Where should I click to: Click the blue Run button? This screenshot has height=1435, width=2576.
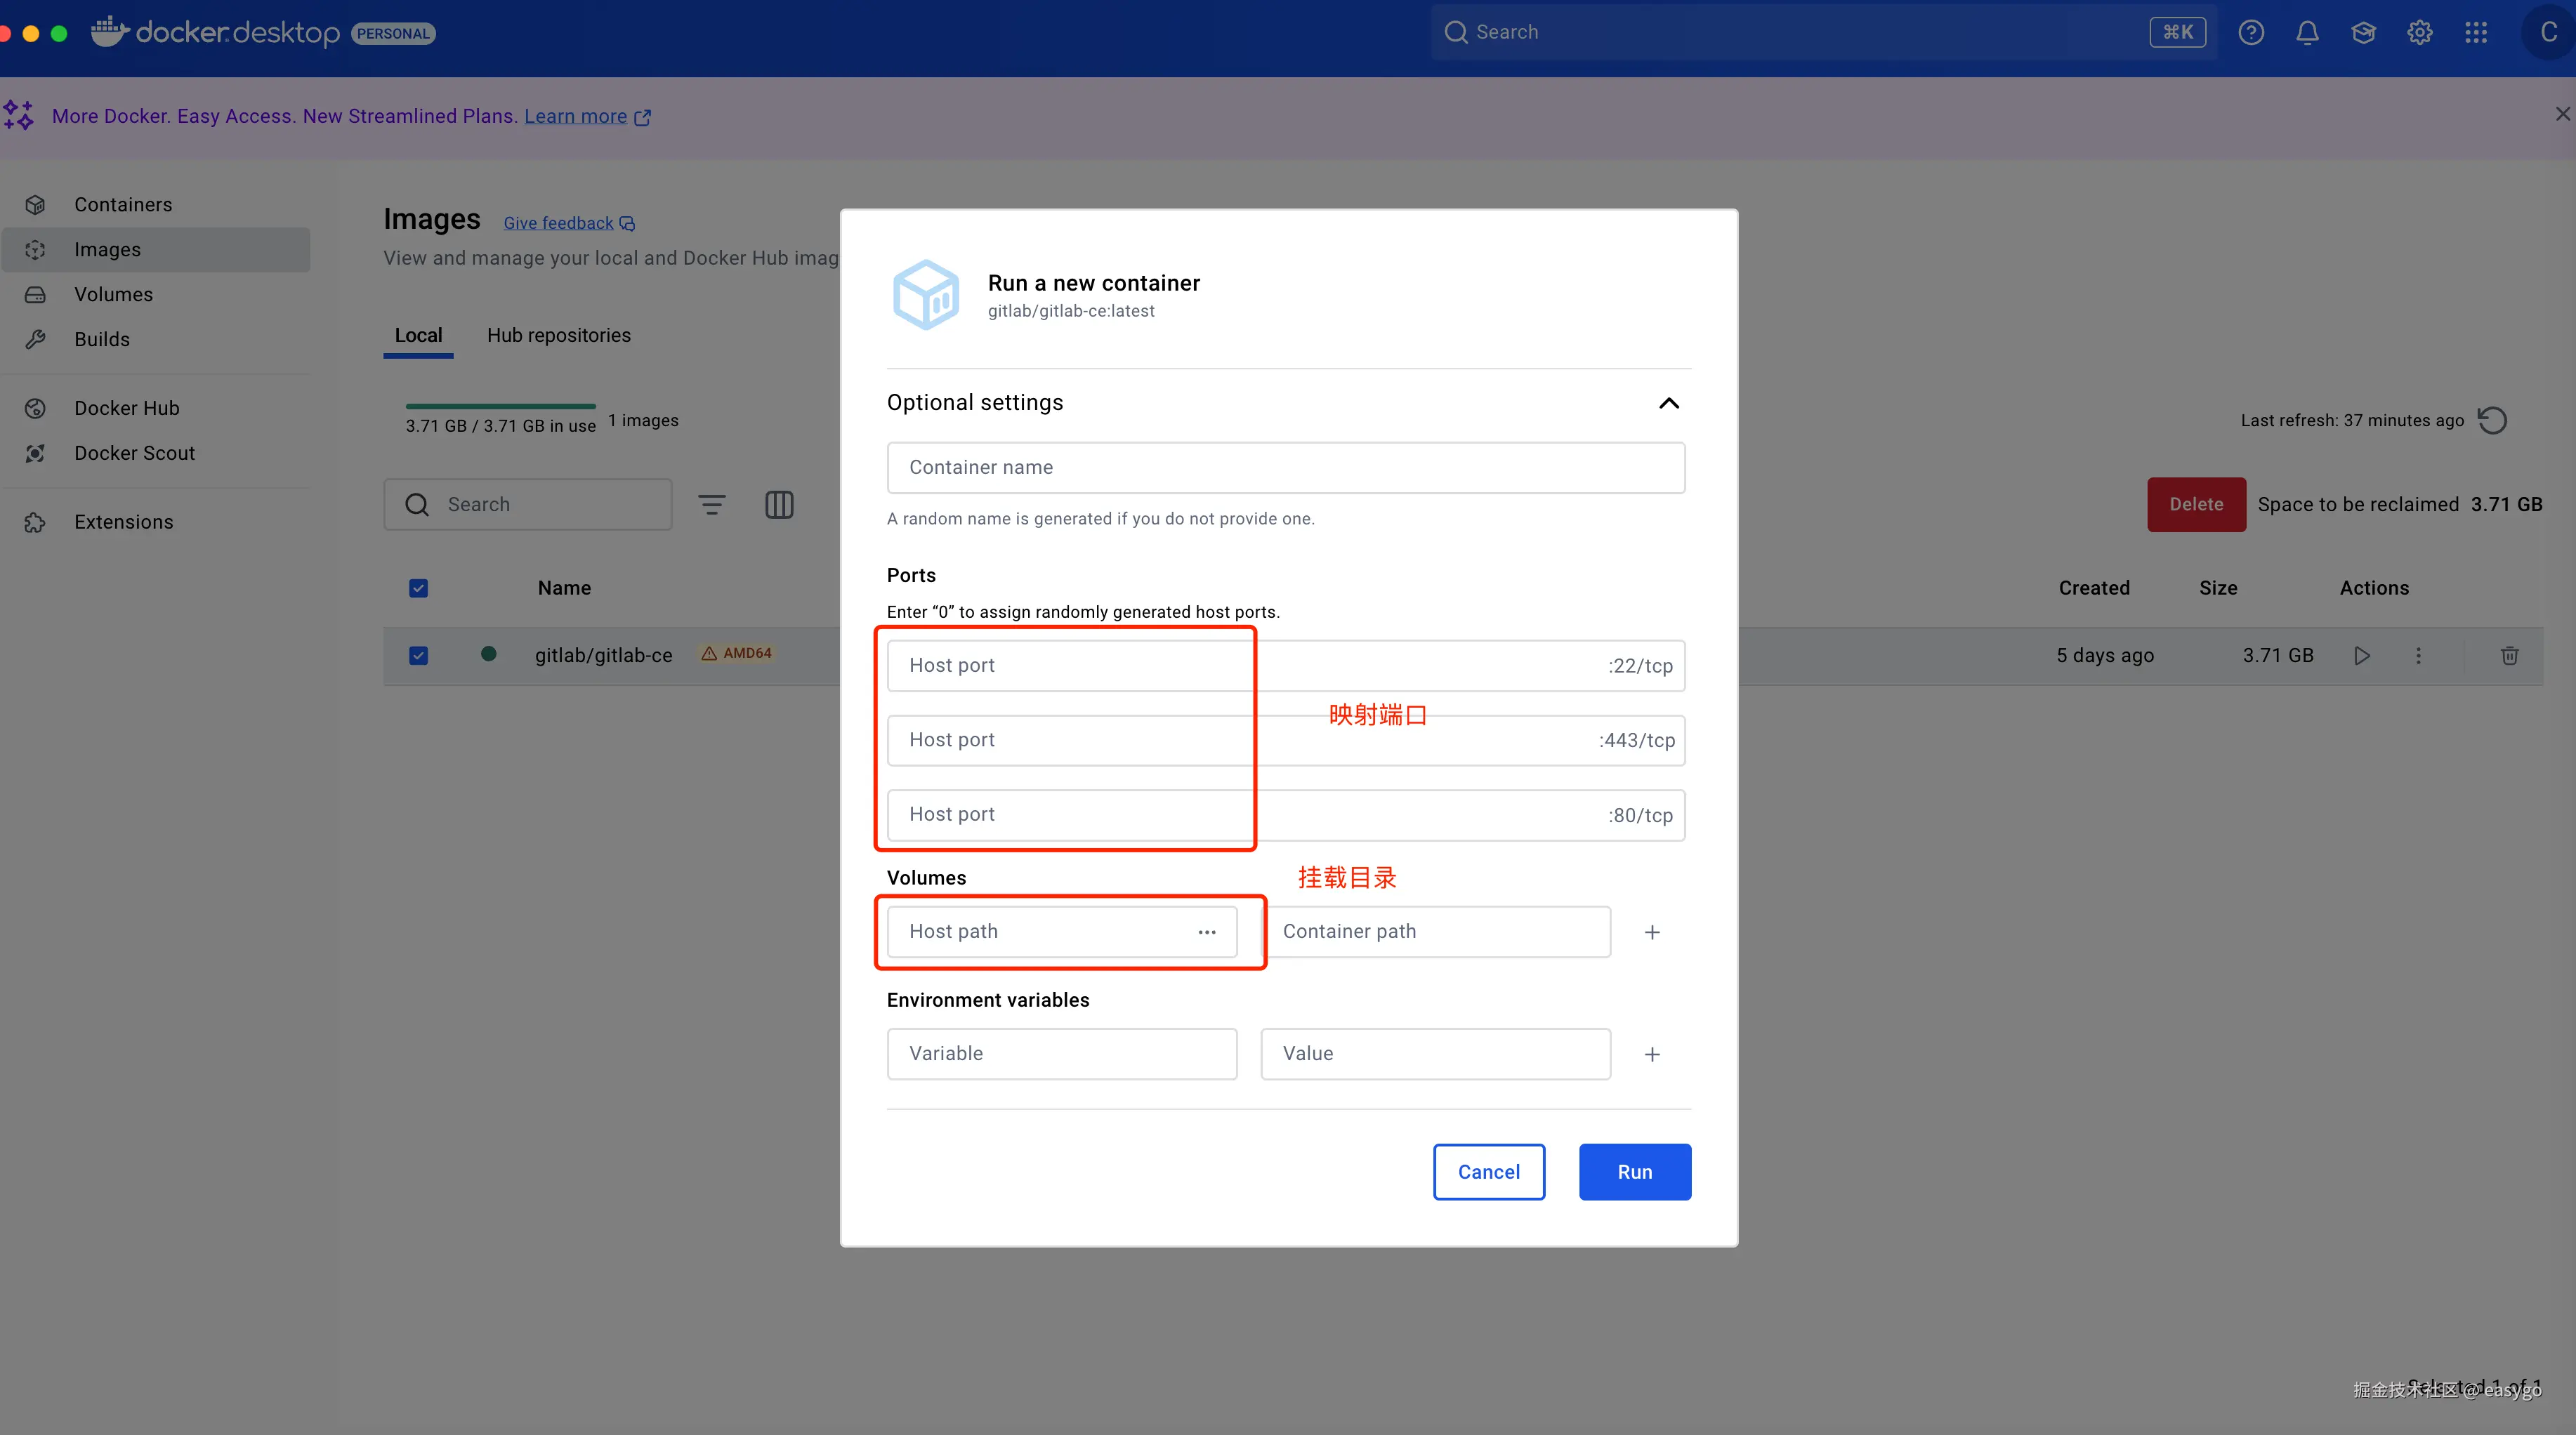point(1634,1171)
